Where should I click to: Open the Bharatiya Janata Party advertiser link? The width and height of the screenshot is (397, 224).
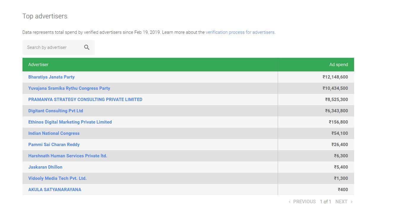(52, 77)
